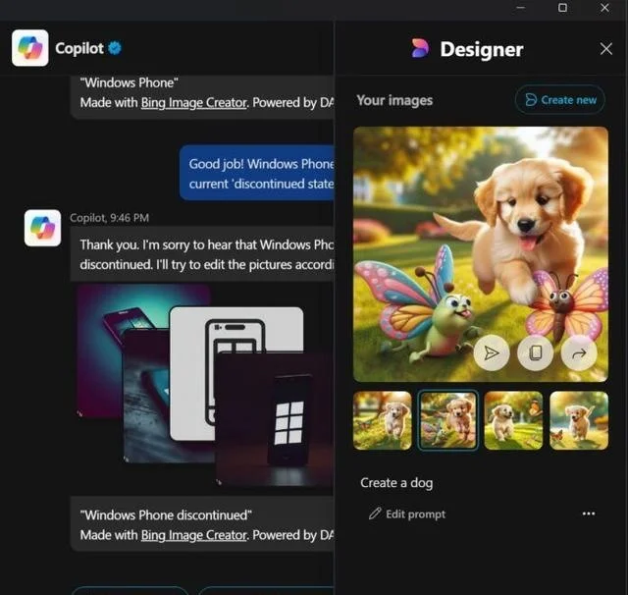Select the fourth puppy thumbnail
The image size is (628, 595).
point(579,420)
